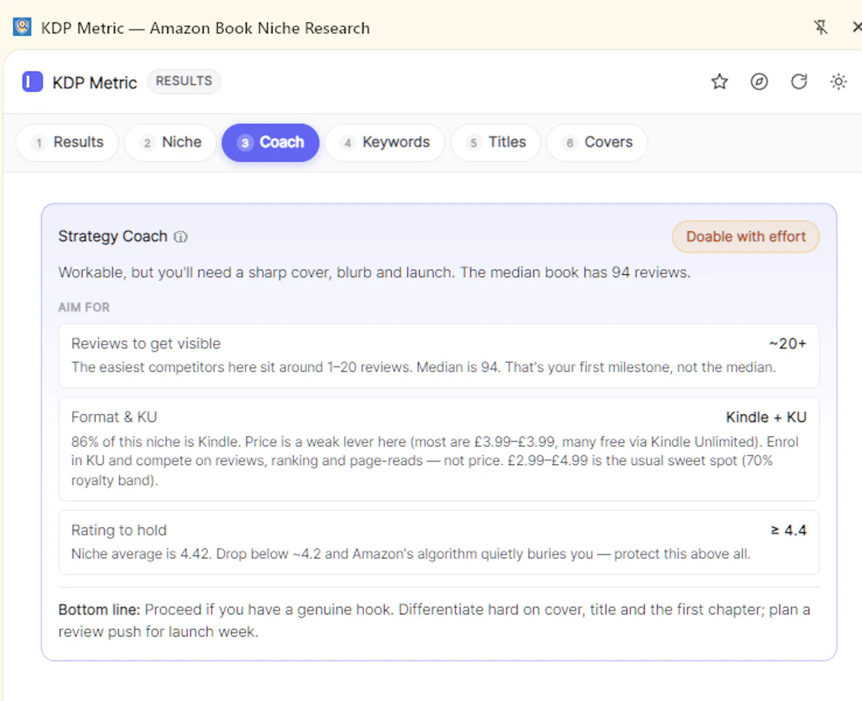Click the 'Rating to hold' card title
The height and width of the screenshot is (701, 862).
coord(119,530)
